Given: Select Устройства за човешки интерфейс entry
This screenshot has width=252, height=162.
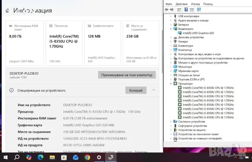Looking at the screenshot, I should [x=200, y=138].
